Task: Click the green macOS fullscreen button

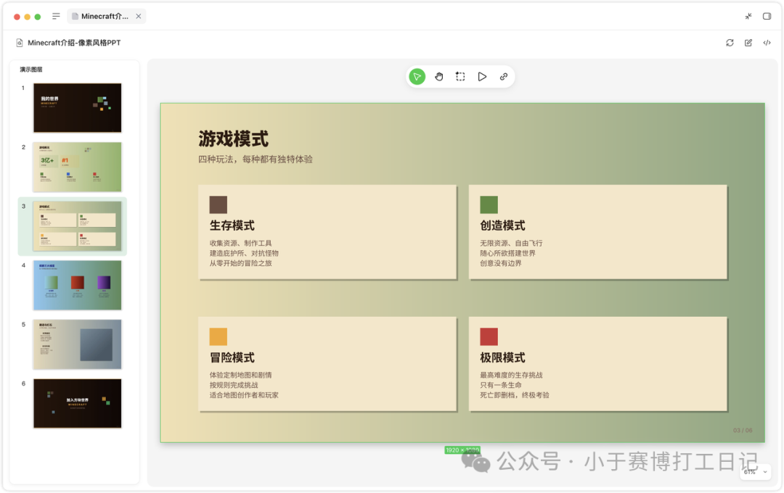Action: coord(38,17)
